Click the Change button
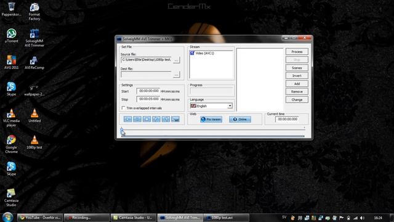 pos(297,100)
